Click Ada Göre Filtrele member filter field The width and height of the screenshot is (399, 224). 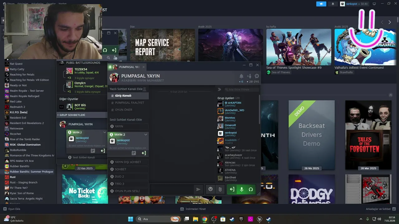pos(242,89)
